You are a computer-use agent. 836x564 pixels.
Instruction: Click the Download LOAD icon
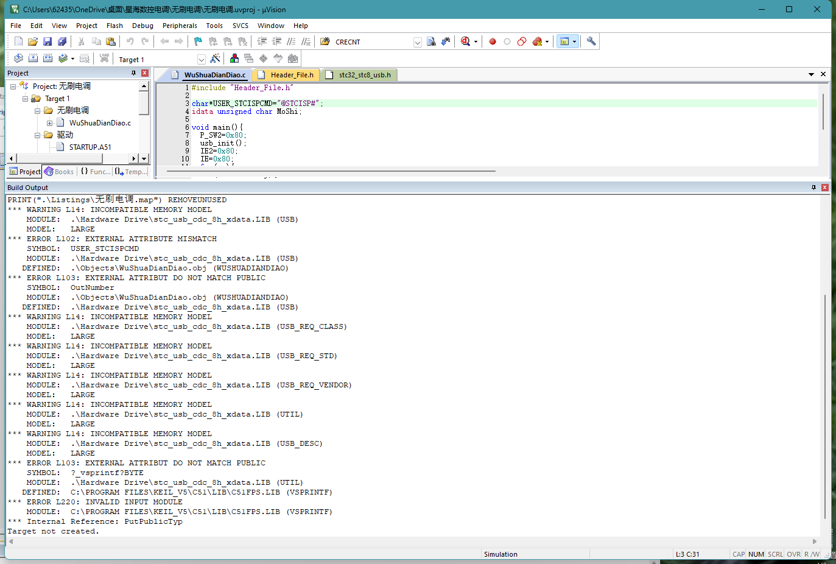click(x=104, y=58)
